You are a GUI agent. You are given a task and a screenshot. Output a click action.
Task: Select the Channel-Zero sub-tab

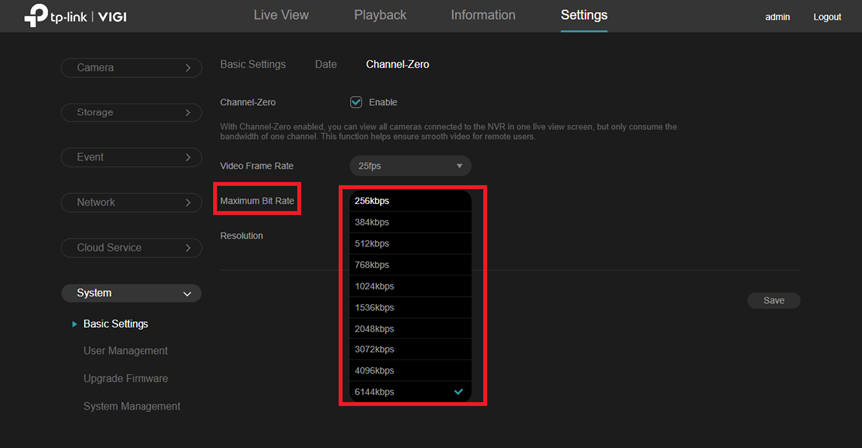click(397, 65)
